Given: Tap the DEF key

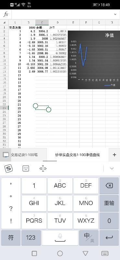Looking at the screenshot, I should (x=86, y=186).
